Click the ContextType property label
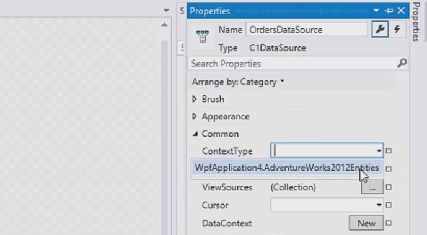427x235 pixels. [227, 151]
